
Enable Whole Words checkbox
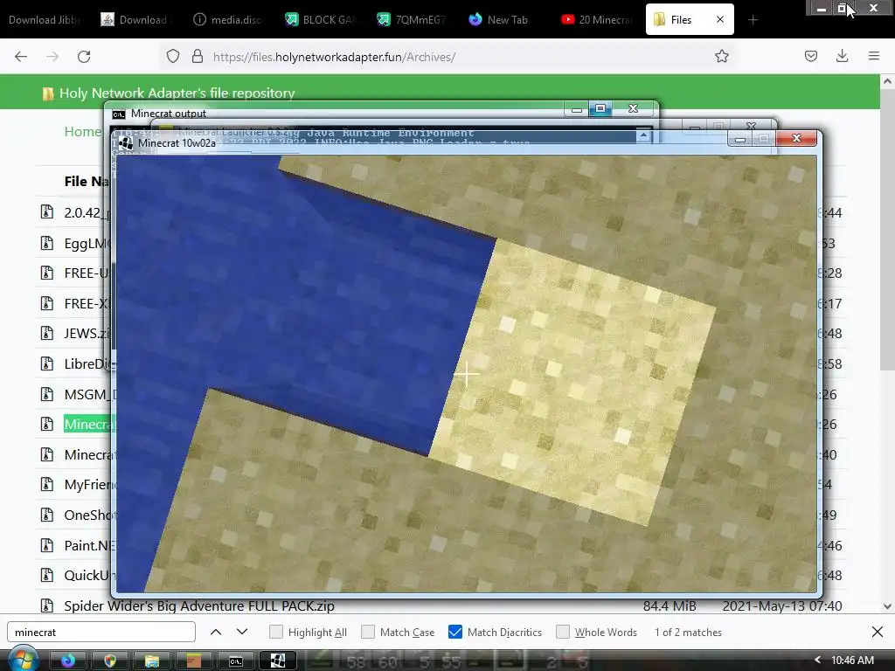563,632
